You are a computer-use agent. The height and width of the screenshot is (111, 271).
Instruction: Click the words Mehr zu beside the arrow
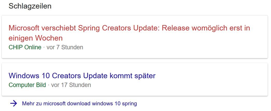[32, 104]
